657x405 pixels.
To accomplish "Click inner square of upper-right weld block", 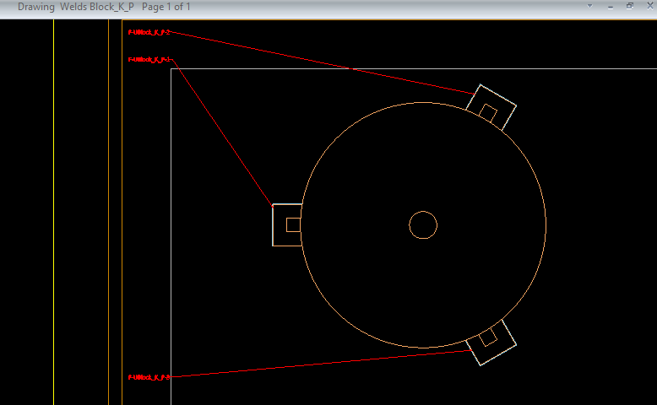I will click(x=488, y=111).
